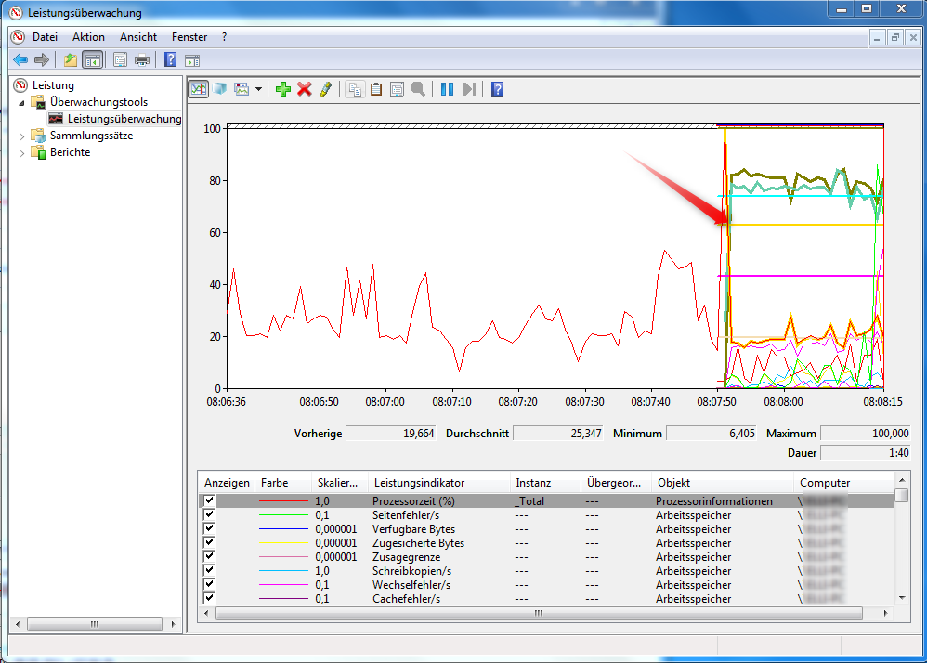Image resolution: width=927 pixels, height=663 pixels.
Task: Add a new performance counter
Action: point(283,88)
